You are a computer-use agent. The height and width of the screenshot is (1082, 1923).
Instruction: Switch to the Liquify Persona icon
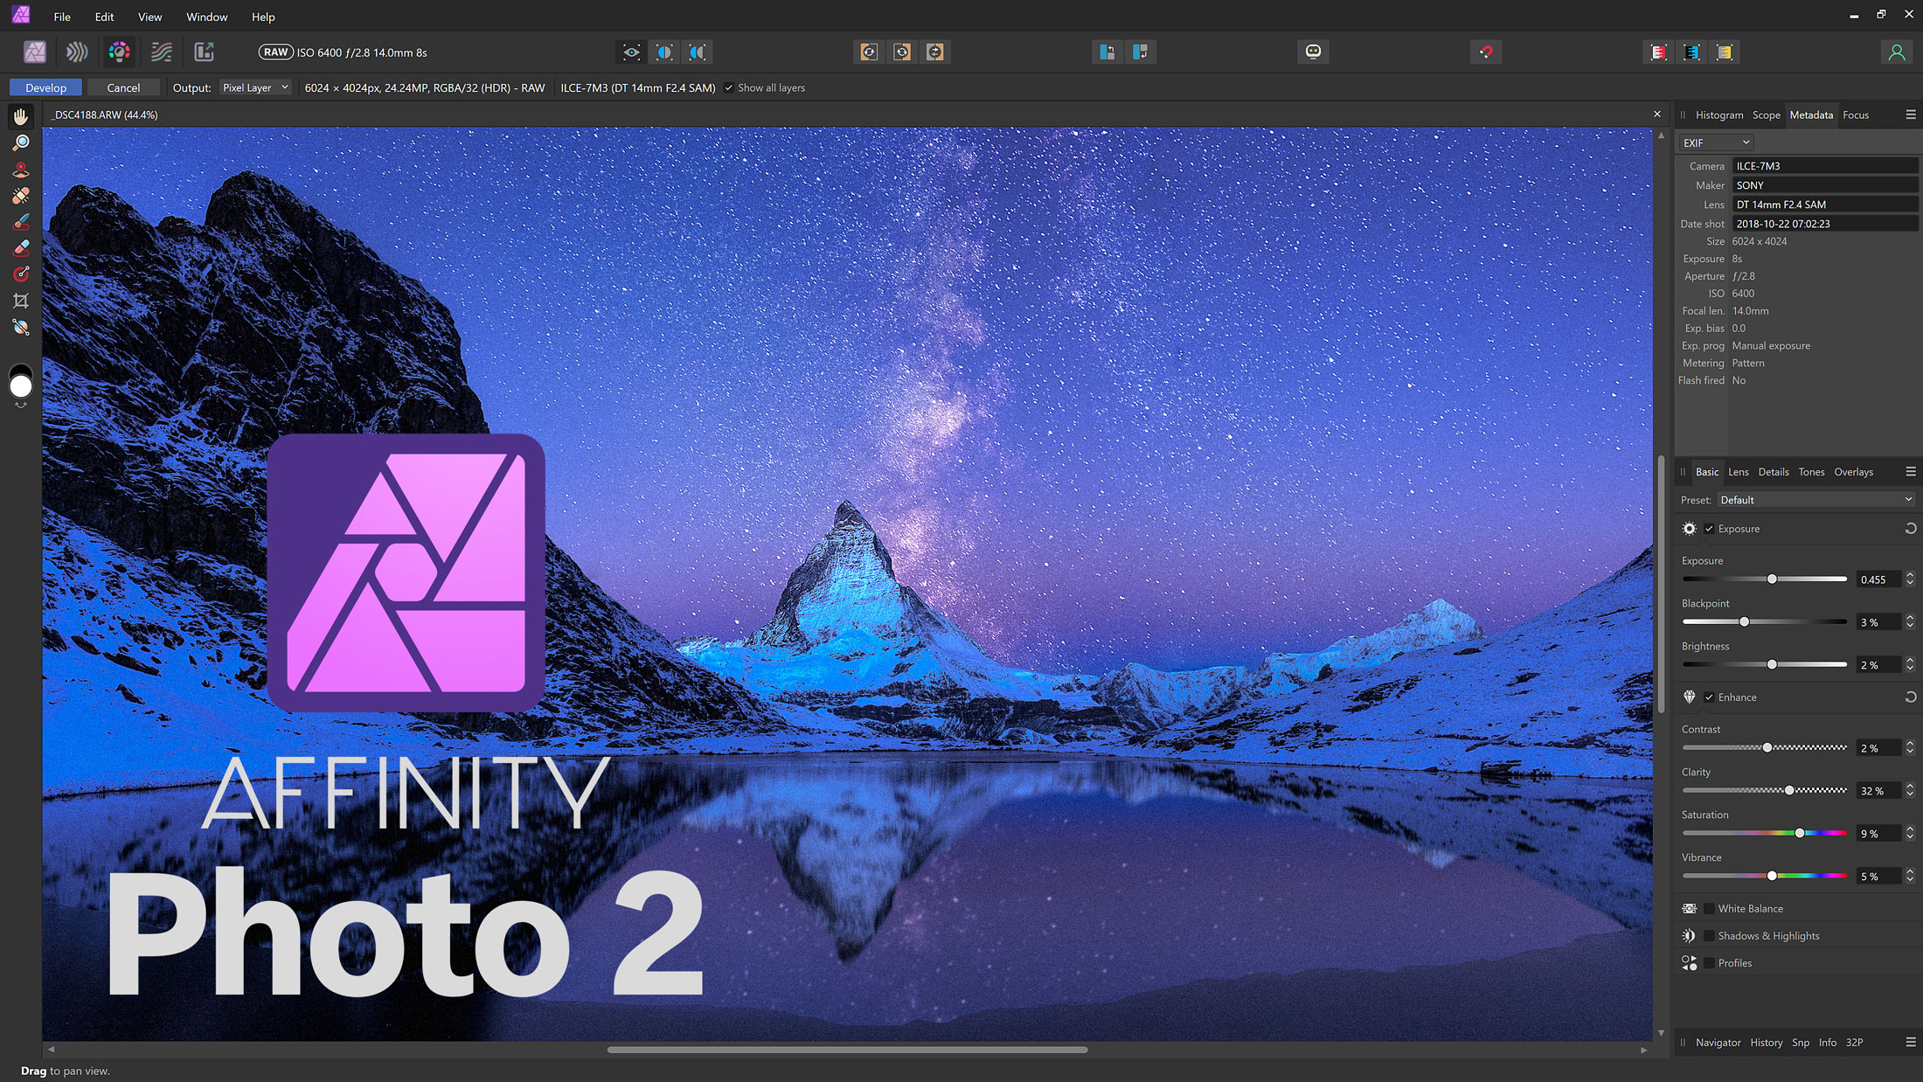(77, 52)
